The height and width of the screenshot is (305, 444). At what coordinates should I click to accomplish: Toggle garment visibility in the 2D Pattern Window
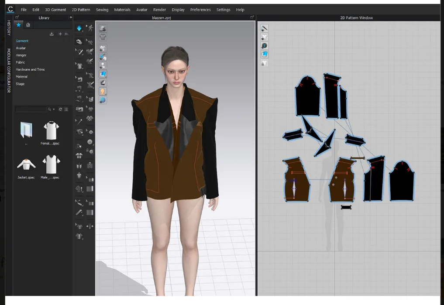coord(263,37)
